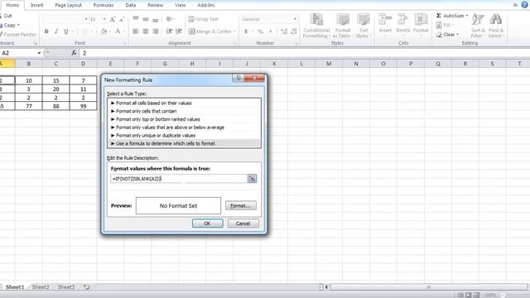The width and height of the screenshot is (530, 298).
Task: Click AutoSum in Editing group
Action: click(450, 16)
